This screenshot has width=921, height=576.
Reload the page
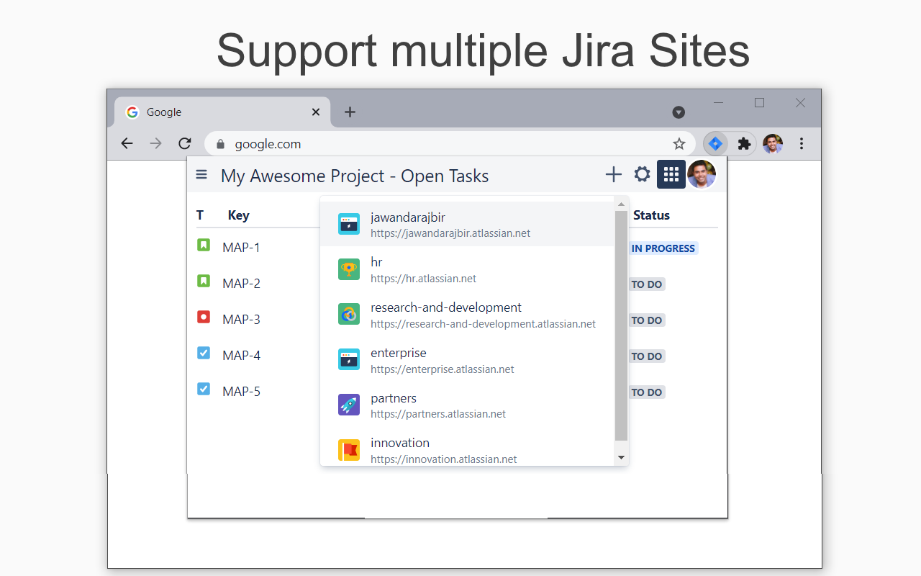tap(185, 143)
